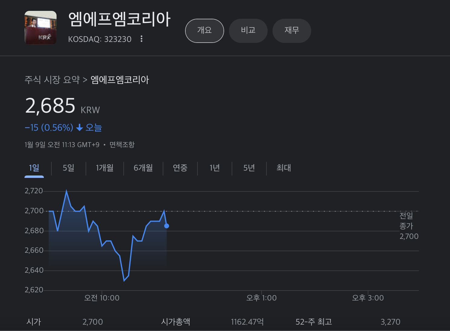The width and height of the screenshot is (450, 331).
Task: Click the 2,620 y-axis label
Action: [x=34, y=290]
